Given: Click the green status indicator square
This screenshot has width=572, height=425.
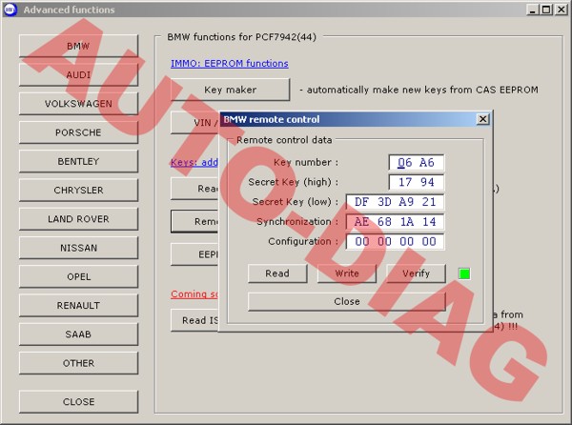Looking at the screenshot, I should pyautogui.click(x=464, y=273).
